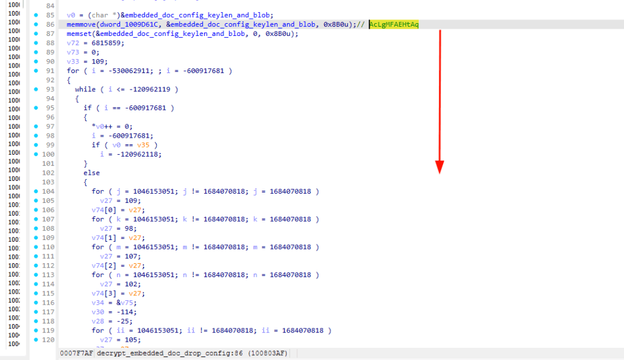The height and width of the screenshot is (360, 624).
Task: Click line number 102 else row
Action: [48, 172]
